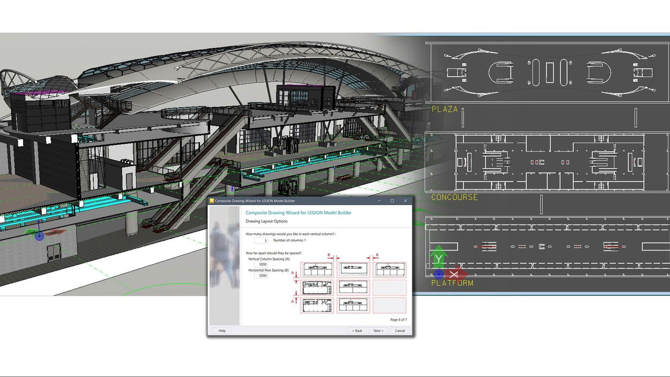Screen dimensions: 670x377
Task: Go back with the Back button
Action: pos(357,331)
